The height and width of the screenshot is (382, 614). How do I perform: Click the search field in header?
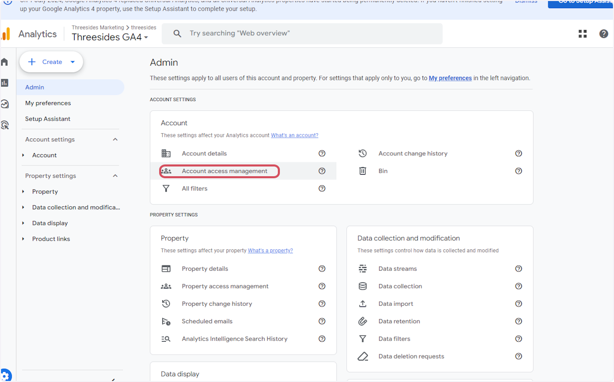[302, 34]
